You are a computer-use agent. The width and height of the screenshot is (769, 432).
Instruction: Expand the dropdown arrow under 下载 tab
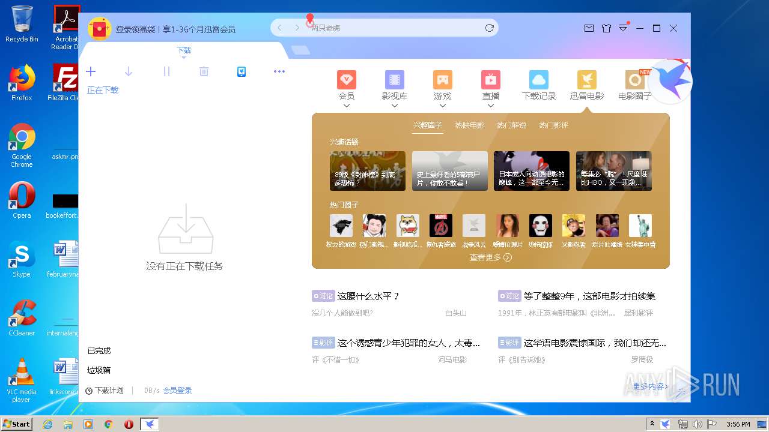[184, 57]
